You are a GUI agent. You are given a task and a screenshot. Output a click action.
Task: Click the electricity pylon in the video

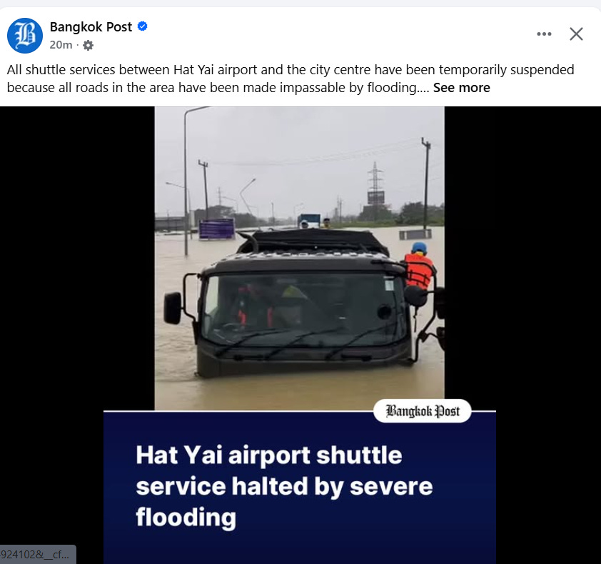pyautogui.click(x=375, y=184)
